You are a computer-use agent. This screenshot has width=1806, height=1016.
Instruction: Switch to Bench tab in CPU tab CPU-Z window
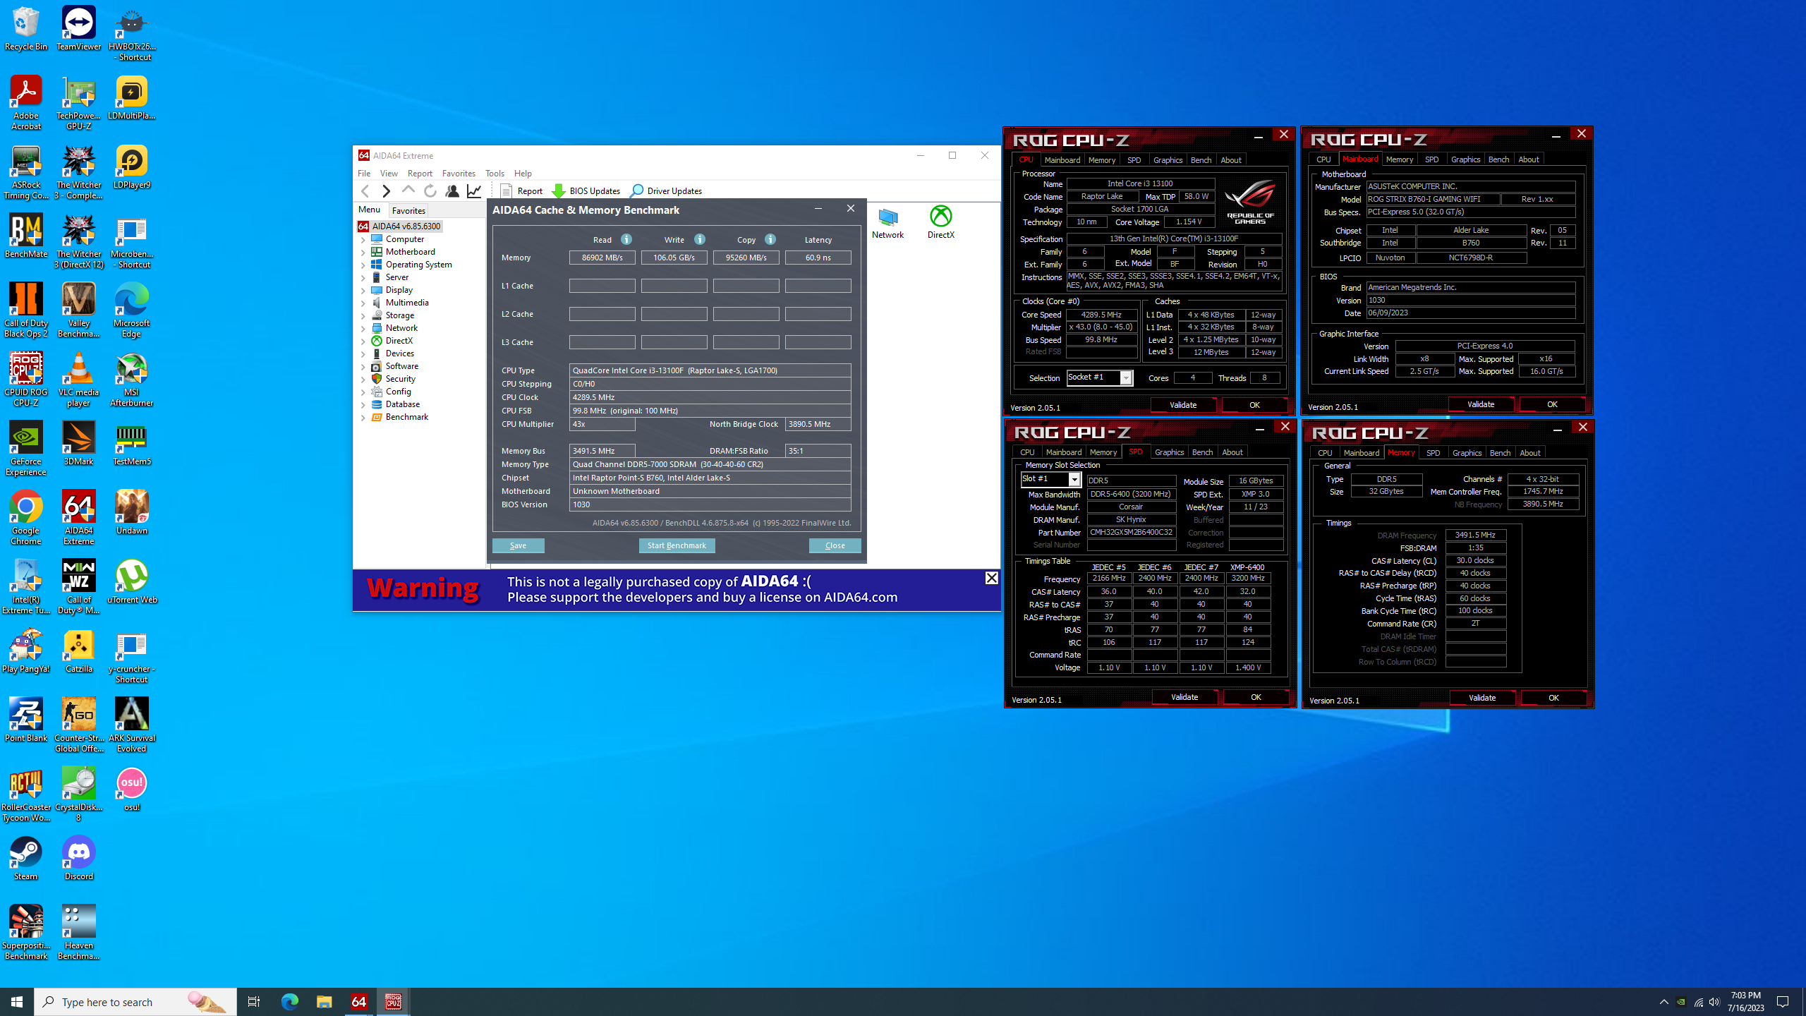tap(1201, 160)
